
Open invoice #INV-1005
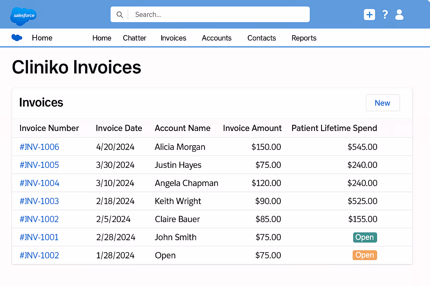(x=39, y=165)
